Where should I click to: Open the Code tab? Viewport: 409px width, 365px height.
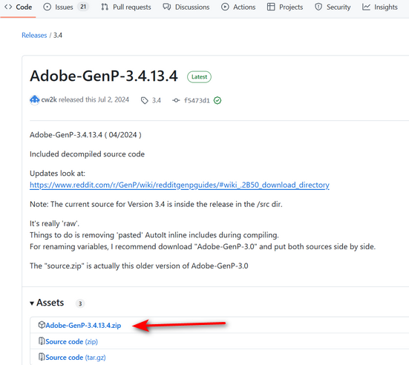pyautogui.click(x=18, y=7)
